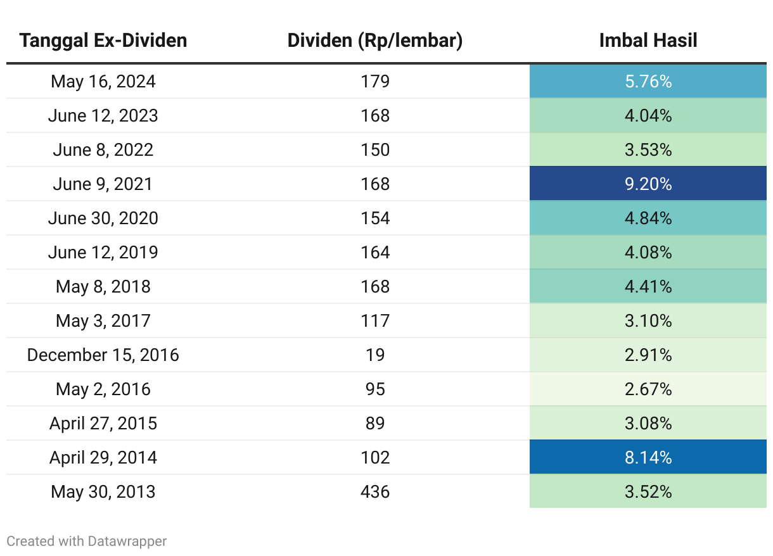Select the May 8, 2018 date cell
This screenshot has width=773, height=556.
pos(103,287)
